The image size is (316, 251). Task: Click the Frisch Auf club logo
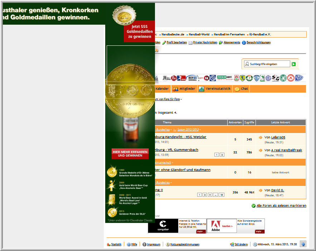pyautogui.click(x=225, y=78)
